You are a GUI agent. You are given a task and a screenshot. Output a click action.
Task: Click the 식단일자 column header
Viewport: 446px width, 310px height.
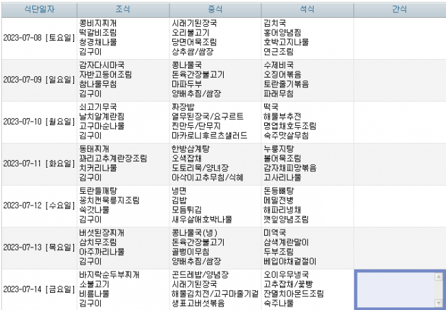click(x=38, y=9)
